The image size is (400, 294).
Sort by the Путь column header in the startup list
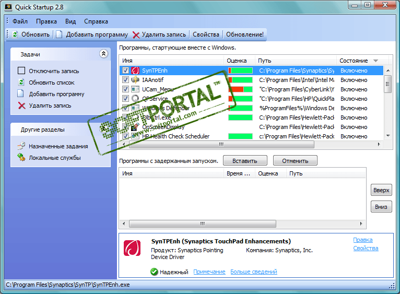click(296, 61)
